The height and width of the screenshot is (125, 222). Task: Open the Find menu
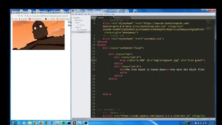(x=86, y=14)
